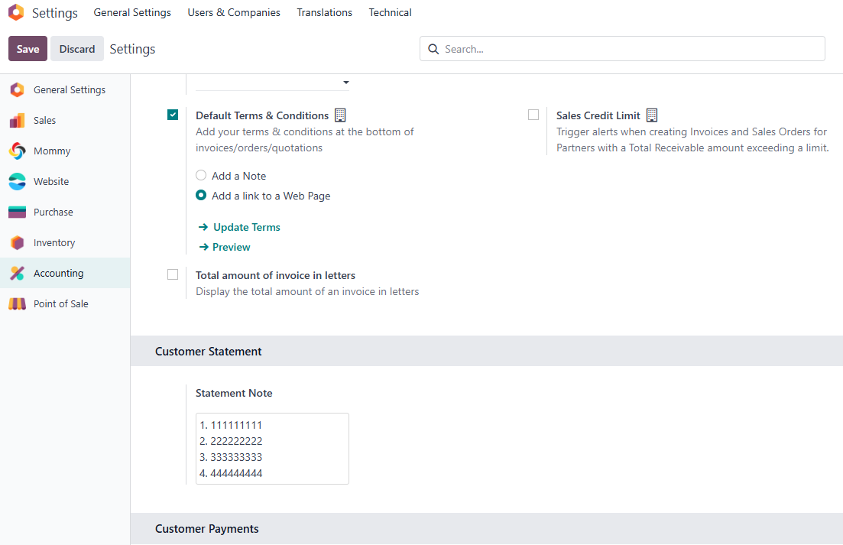Click the Customer Statement section header
The image size is (843, 545).
209,352
